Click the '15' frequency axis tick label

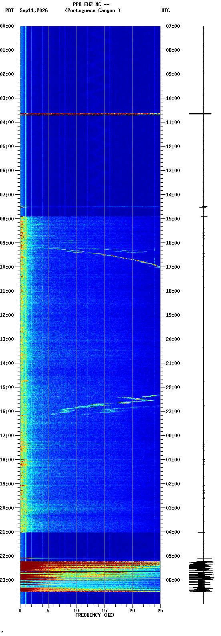(x=104, y=611)
